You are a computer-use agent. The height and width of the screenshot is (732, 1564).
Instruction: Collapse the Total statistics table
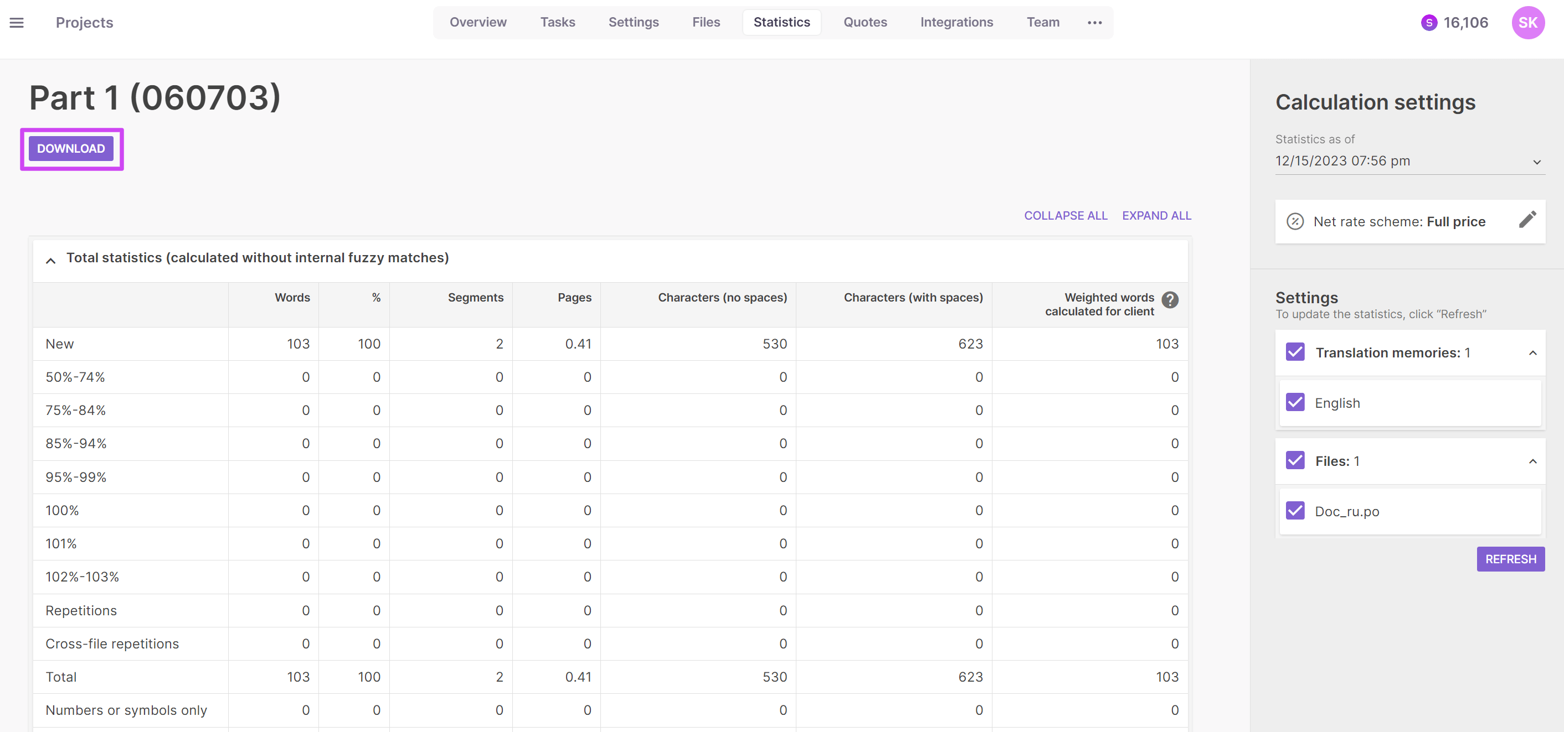tap(51, 260)
